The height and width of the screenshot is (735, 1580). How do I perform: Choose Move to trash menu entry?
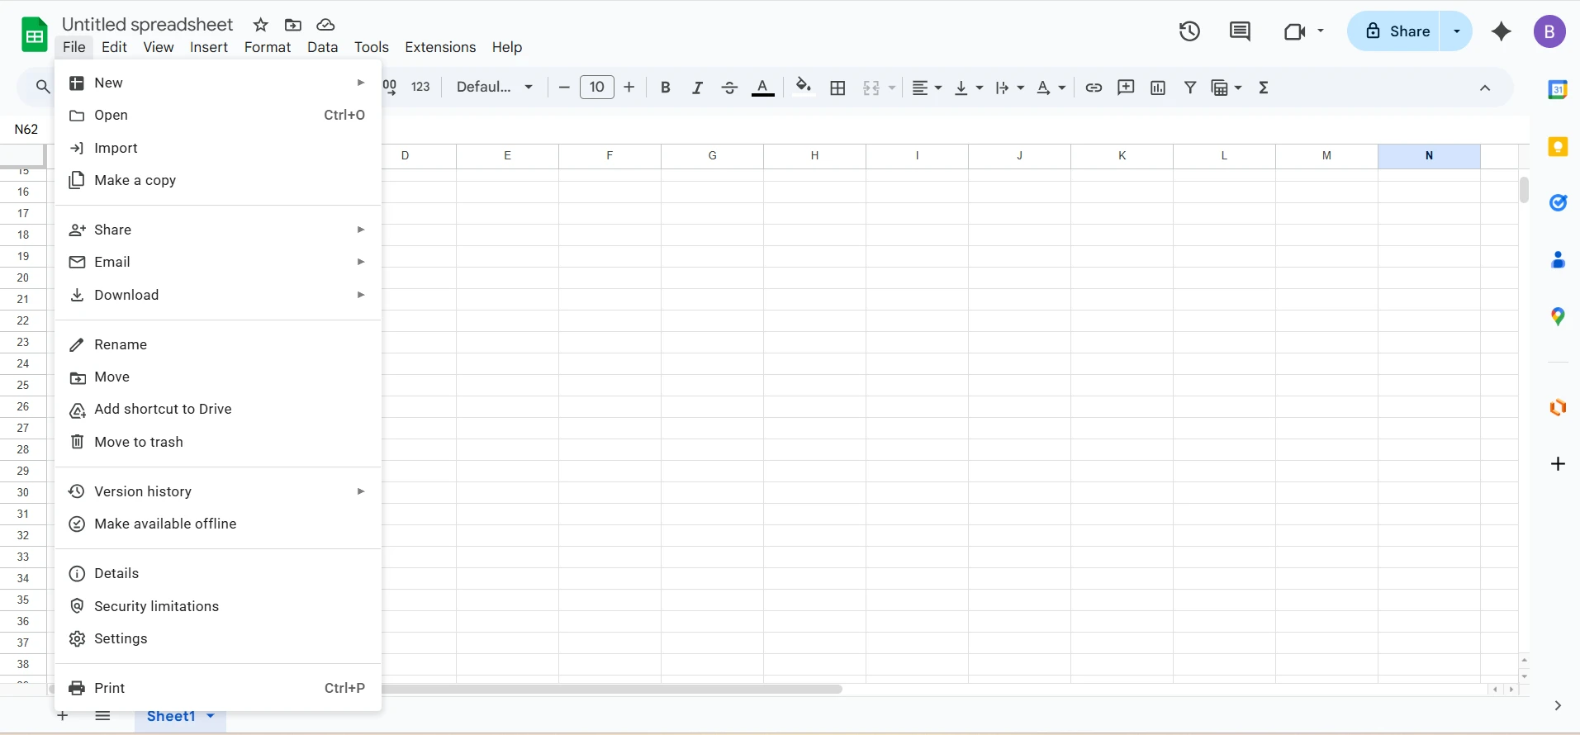pos(139,442)
